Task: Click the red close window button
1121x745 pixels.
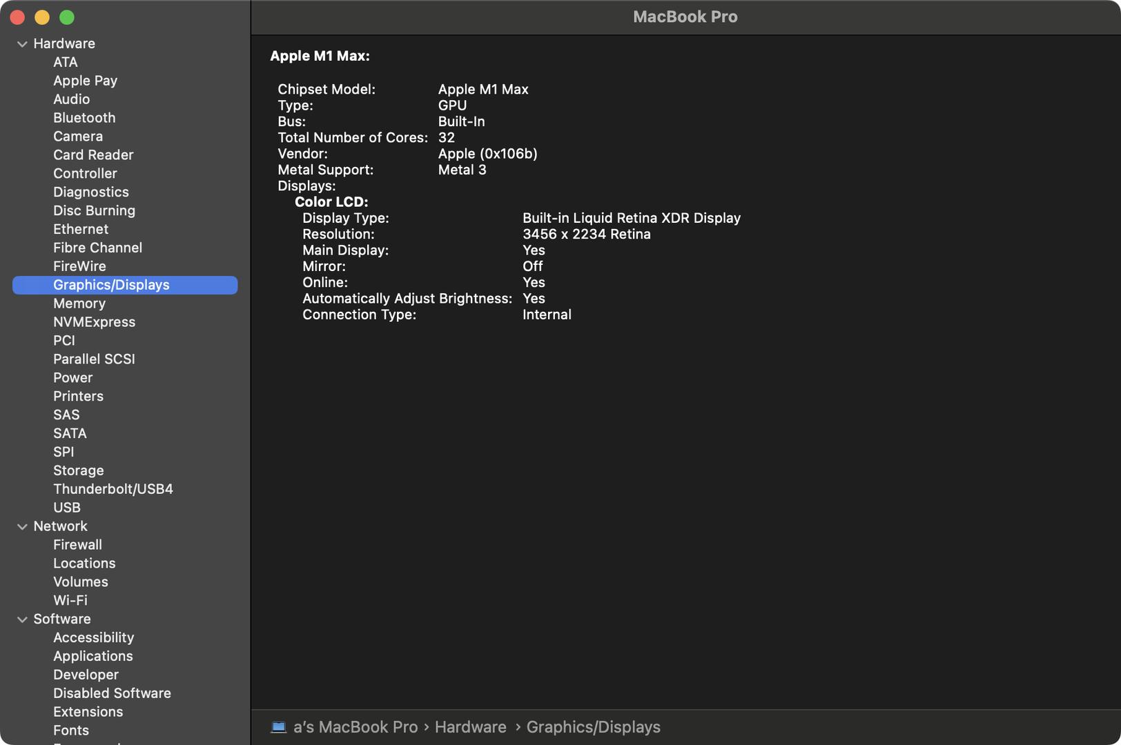Action: [x=17, y=17]
